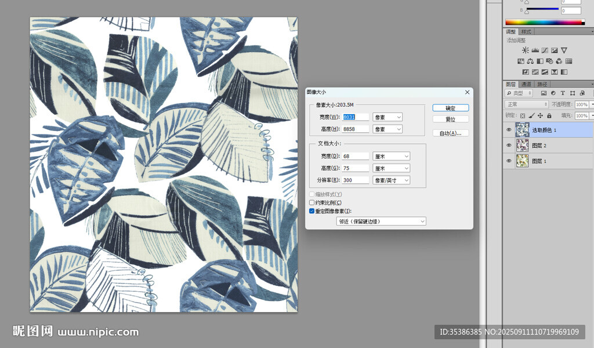Add a Curves adjustment from adjustments panel
Image resolution: width=594 pixels, height=348 pixels.
pos(545,50)
